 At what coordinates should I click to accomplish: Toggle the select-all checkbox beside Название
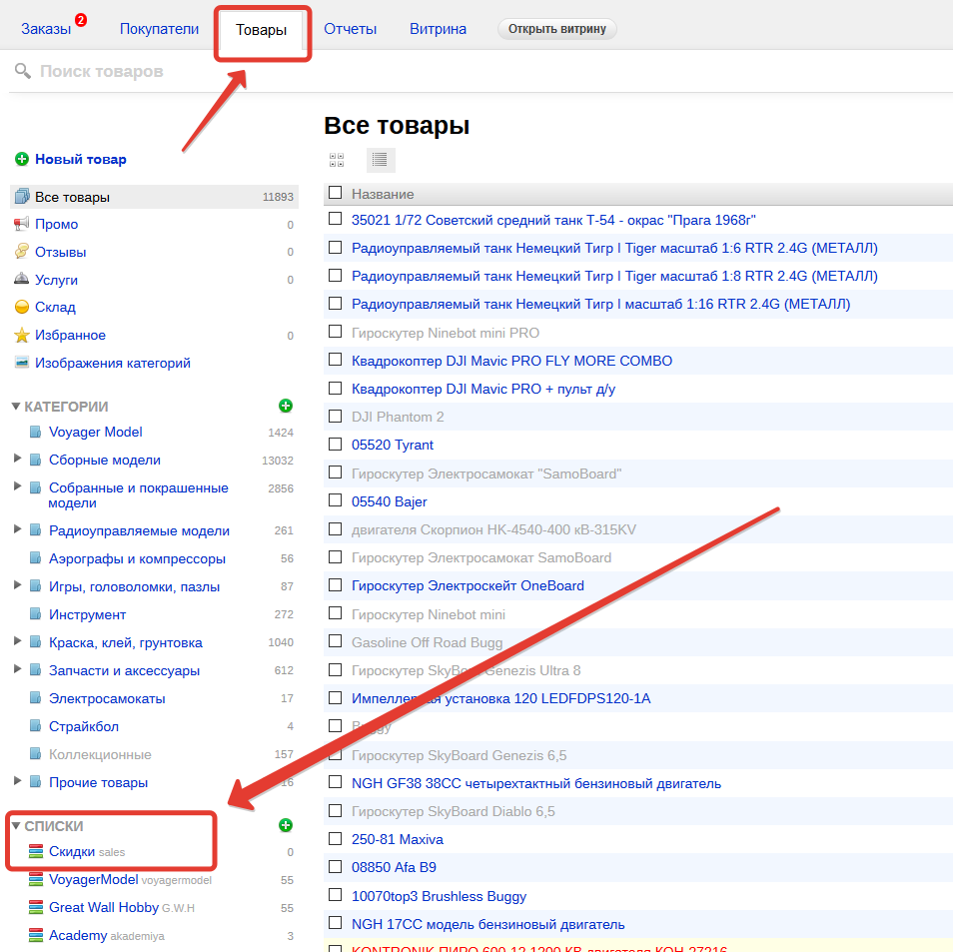point(336,193)
